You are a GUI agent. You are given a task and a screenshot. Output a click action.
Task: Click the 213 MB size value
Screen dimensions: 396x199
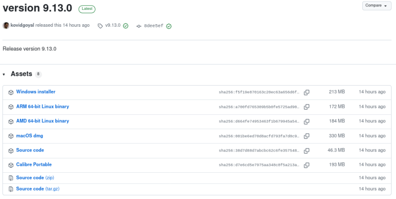click(x=337, y=92)
